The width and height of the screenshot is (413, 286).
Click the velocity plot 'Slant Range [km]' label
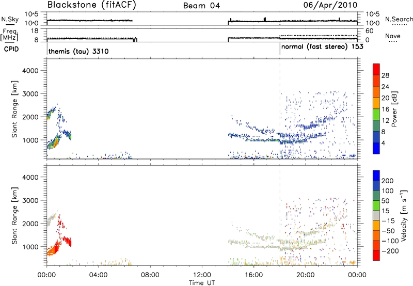click(14, 215)
